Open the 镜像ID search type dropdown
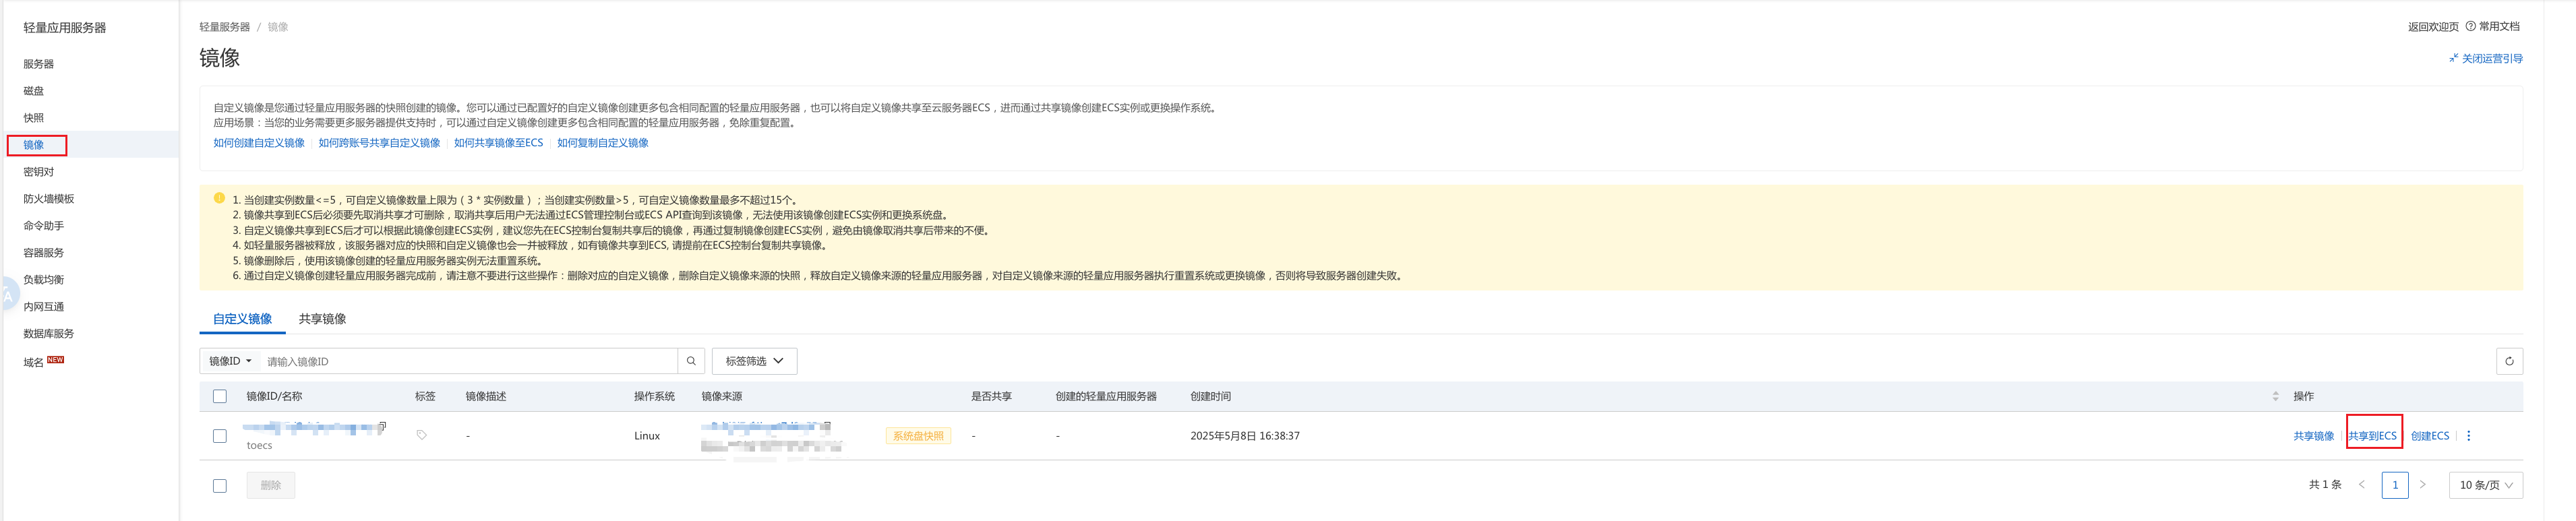Image resolution: width=2576 pixels, height=521 pixels. point(230,361)
